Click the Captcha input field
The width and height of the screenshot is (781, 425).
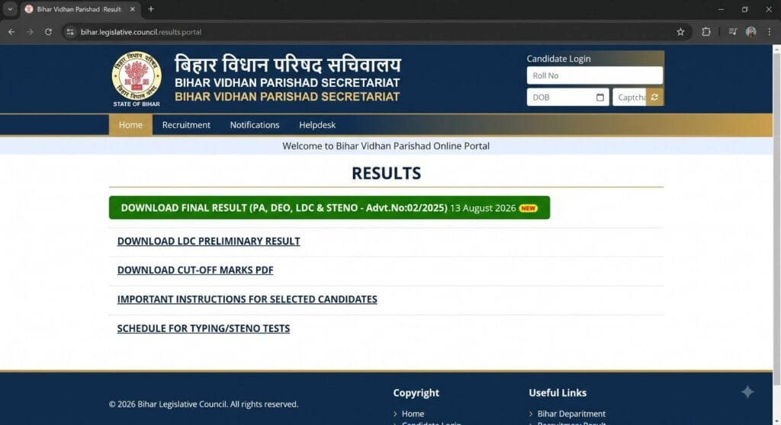[x=630, y=97]
